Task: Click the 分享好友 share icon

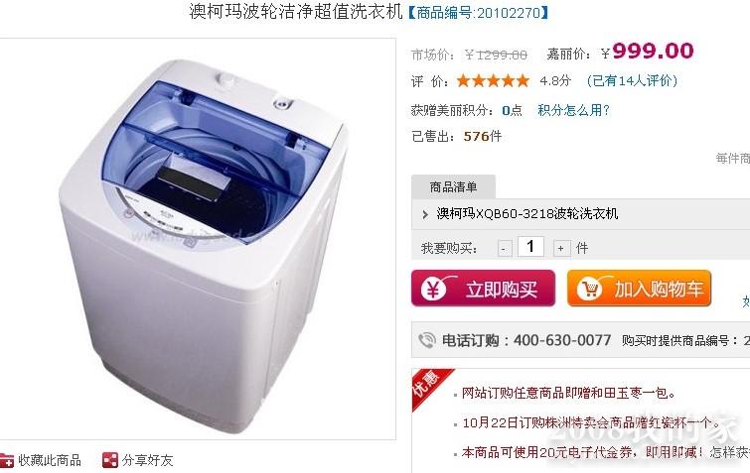Action: [x=110, y=460]
